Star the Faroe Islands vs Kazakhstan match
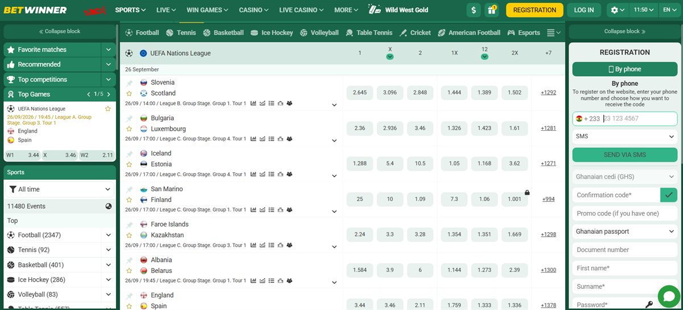 pos(129,235)
